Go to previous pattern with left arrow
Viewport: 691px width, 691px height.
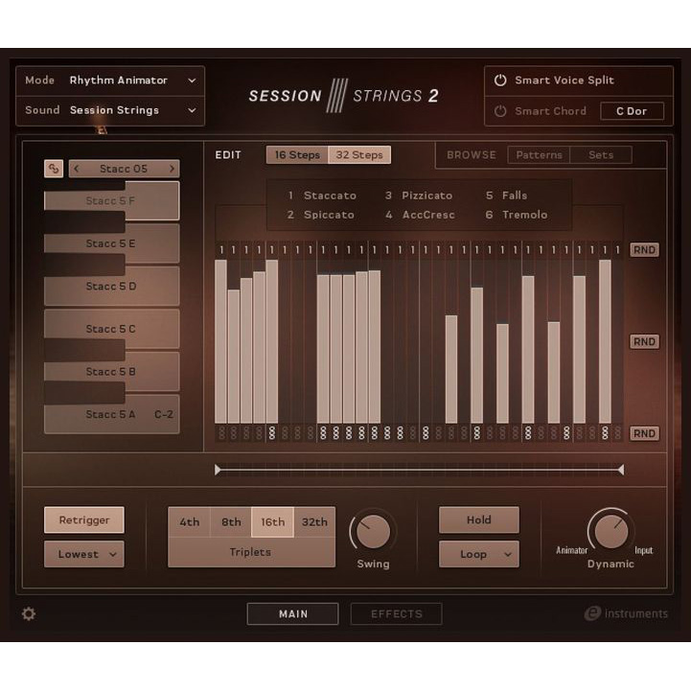77,169
